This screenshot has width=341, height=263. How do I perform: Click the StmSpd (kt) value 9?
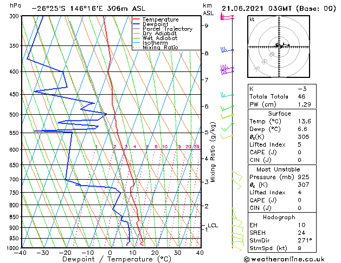pos(299,248)
